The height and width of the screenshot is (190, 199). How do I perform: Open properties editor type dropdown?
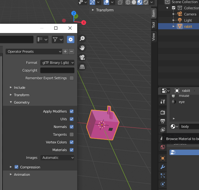coord(166,91)
